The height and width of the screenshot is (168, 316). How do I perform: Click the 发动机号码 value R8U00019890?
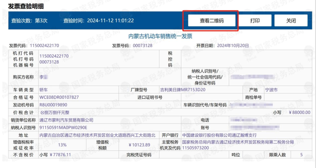coord(53,105)
